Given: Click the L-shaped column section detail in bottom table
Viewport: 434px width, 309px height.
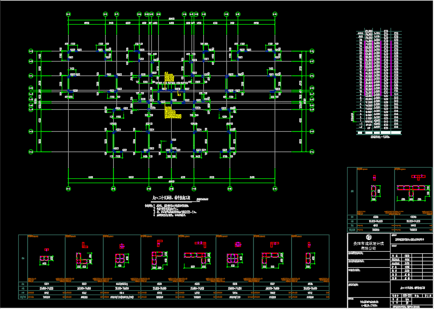Looking at the screenshot, I should tap(84, 260).
